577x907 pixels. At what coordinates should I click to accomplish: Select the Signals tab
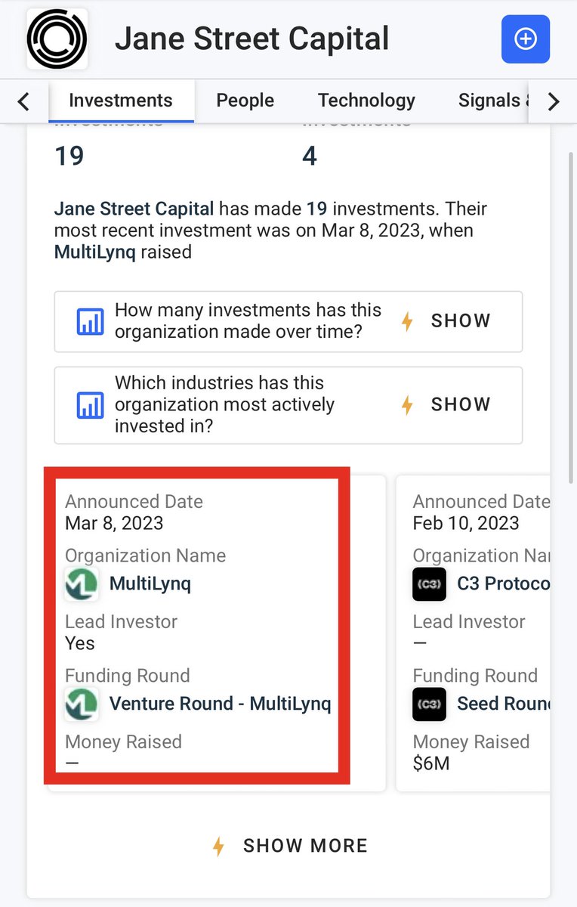click(x=489, y=101)
